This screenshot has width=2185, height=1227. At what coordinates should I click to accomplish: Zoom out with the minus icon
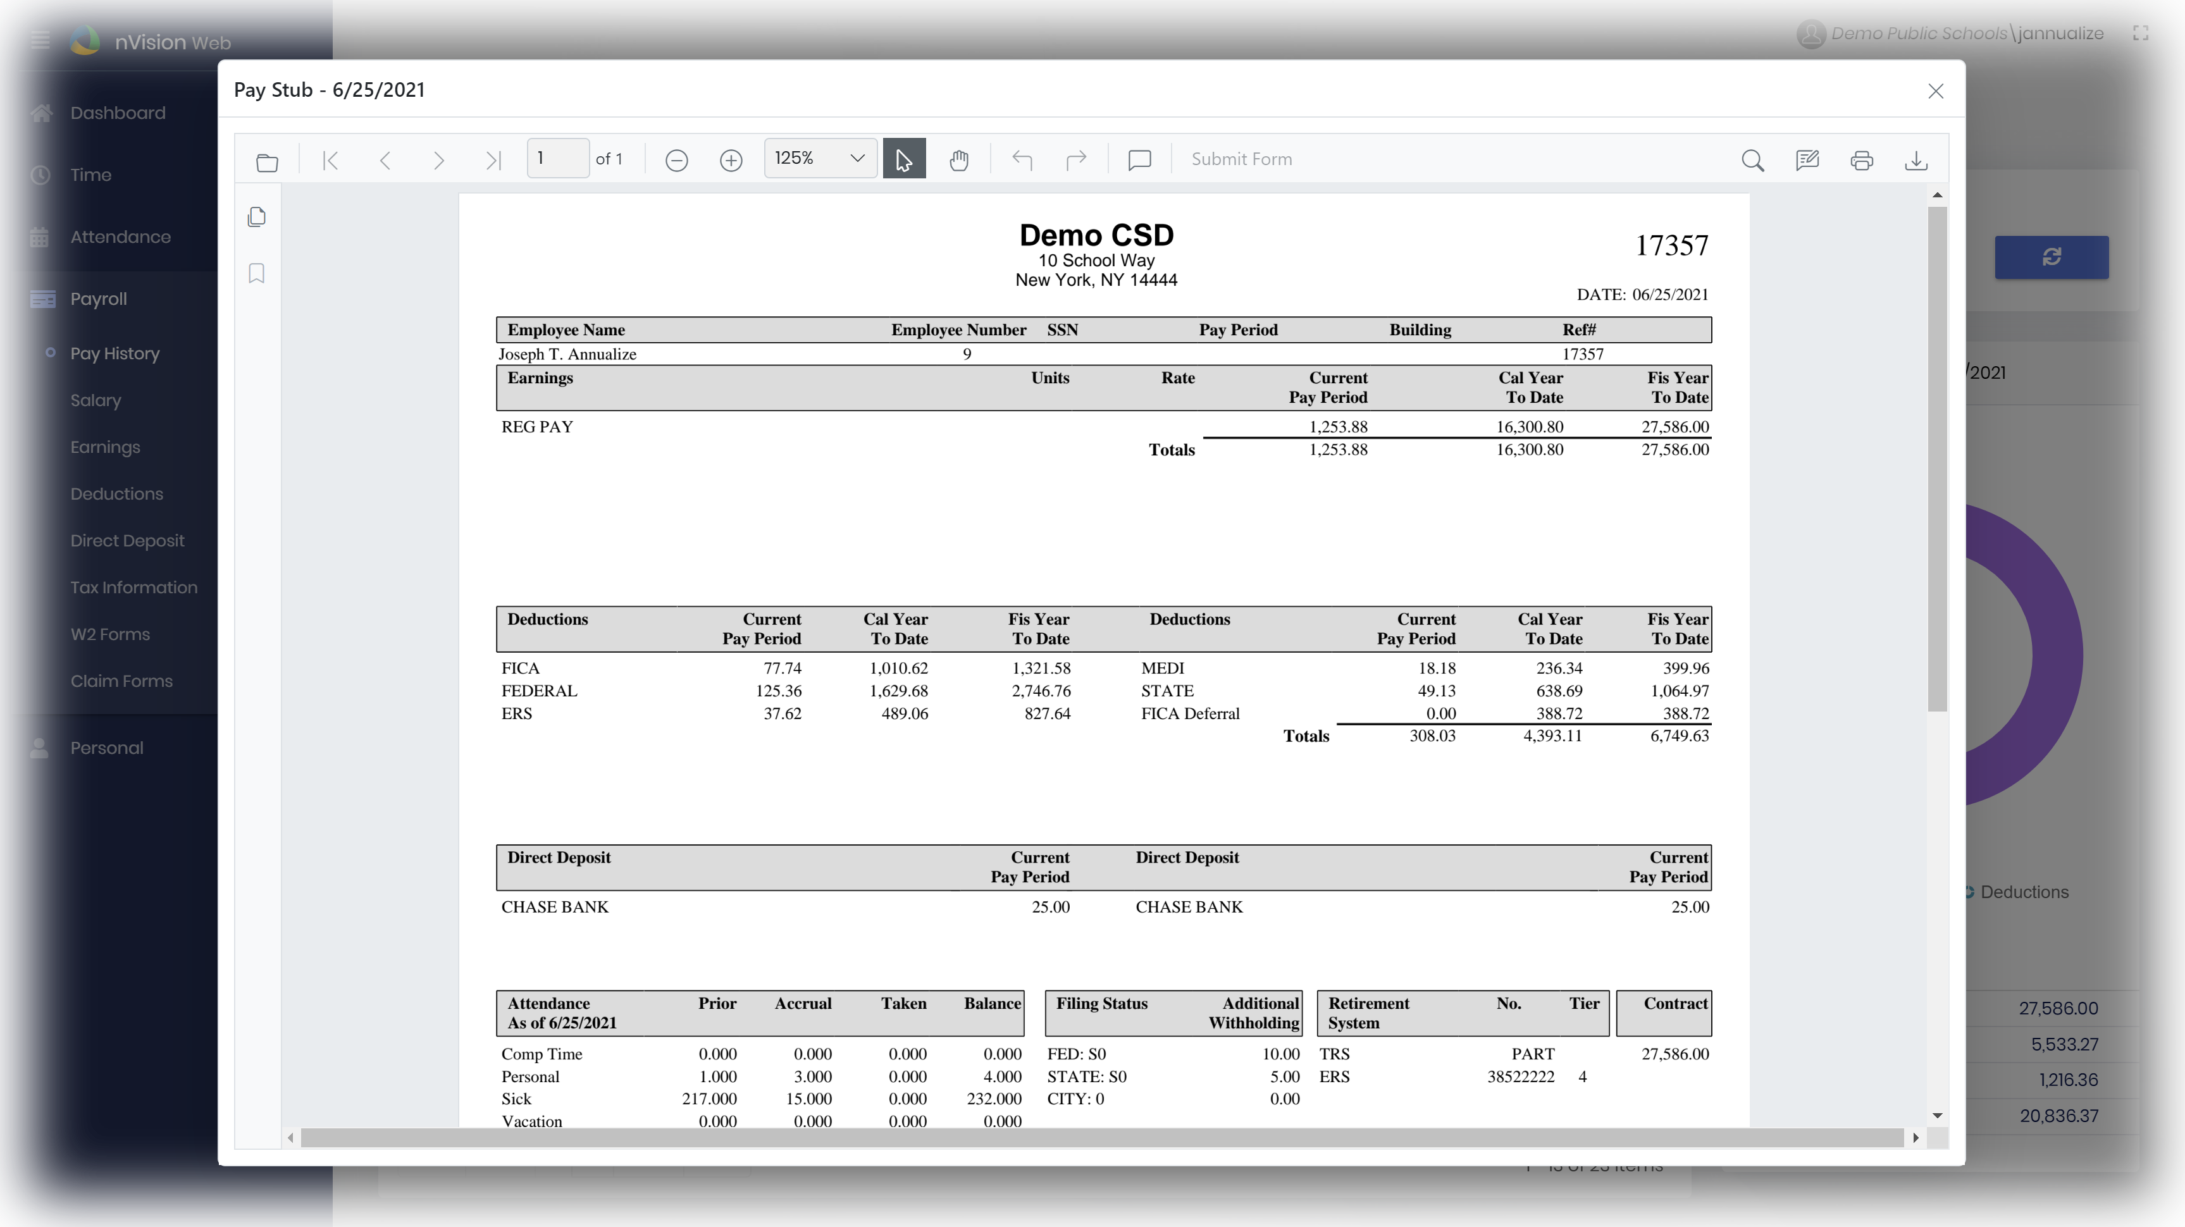coord(676,160)
